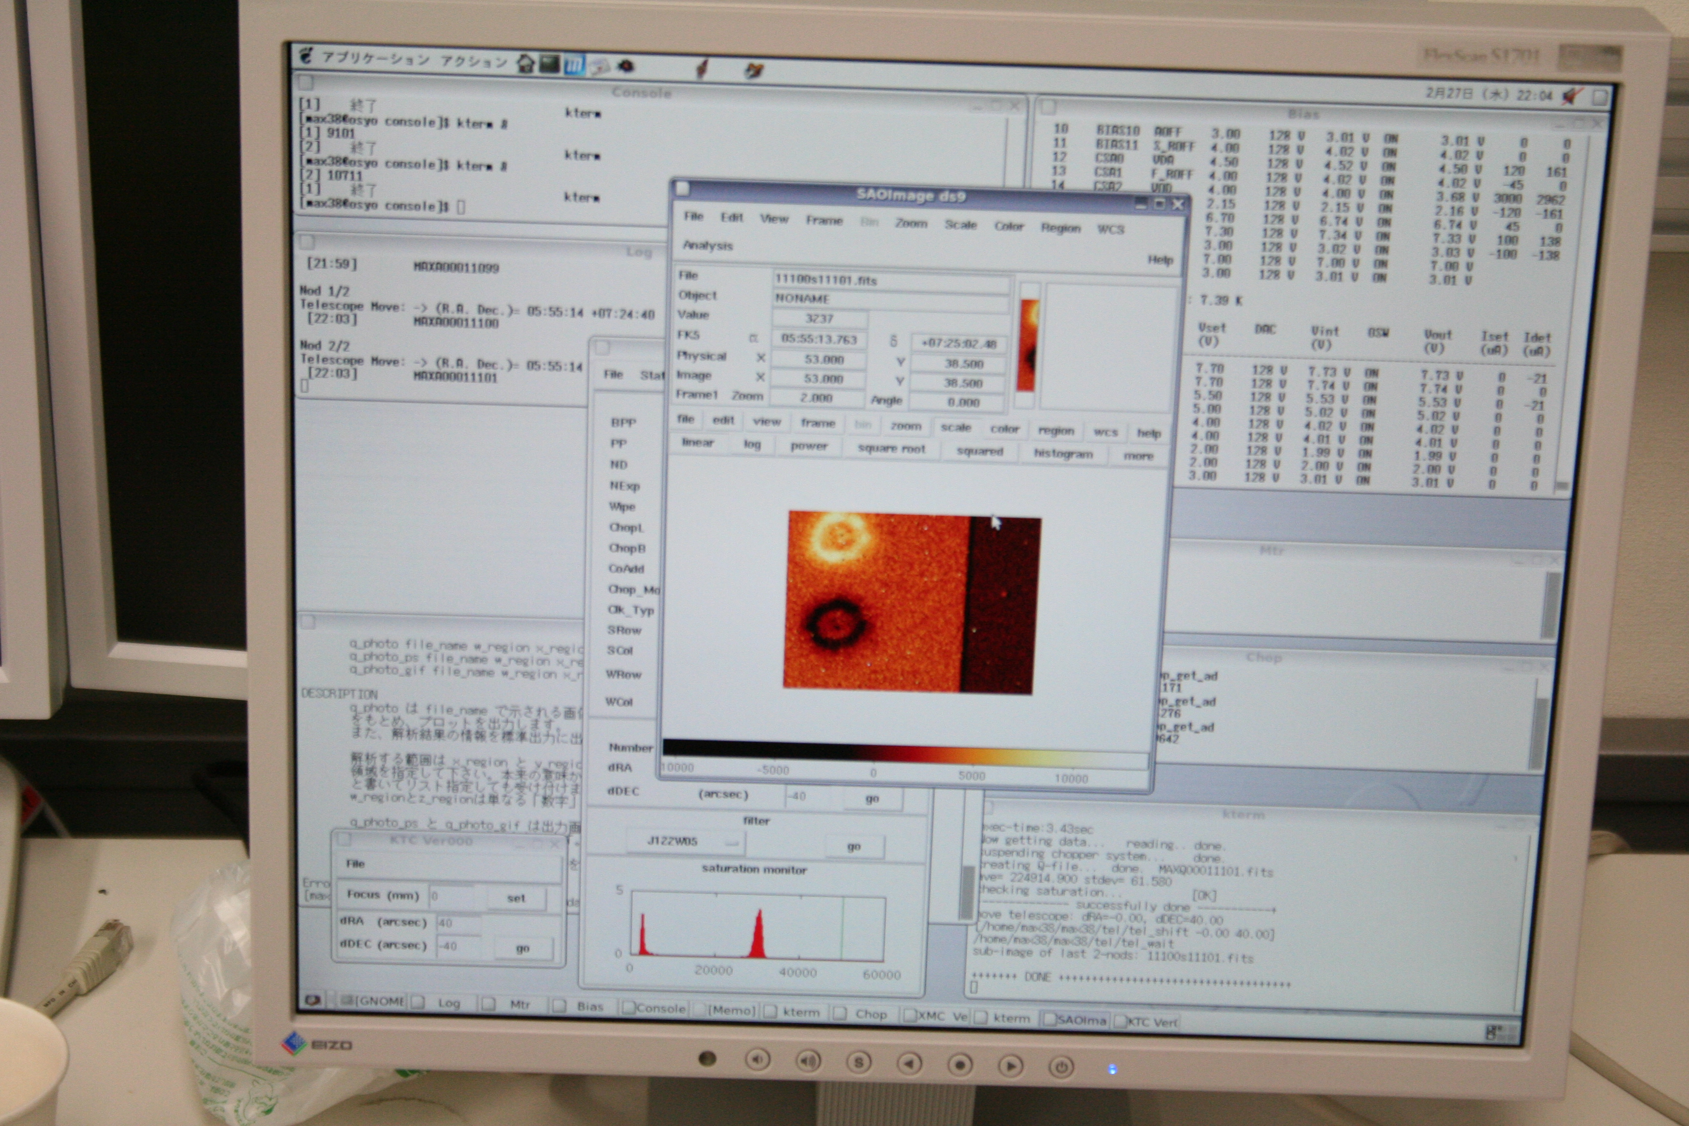Select 'power' scale in ds9

pos(809,446)
